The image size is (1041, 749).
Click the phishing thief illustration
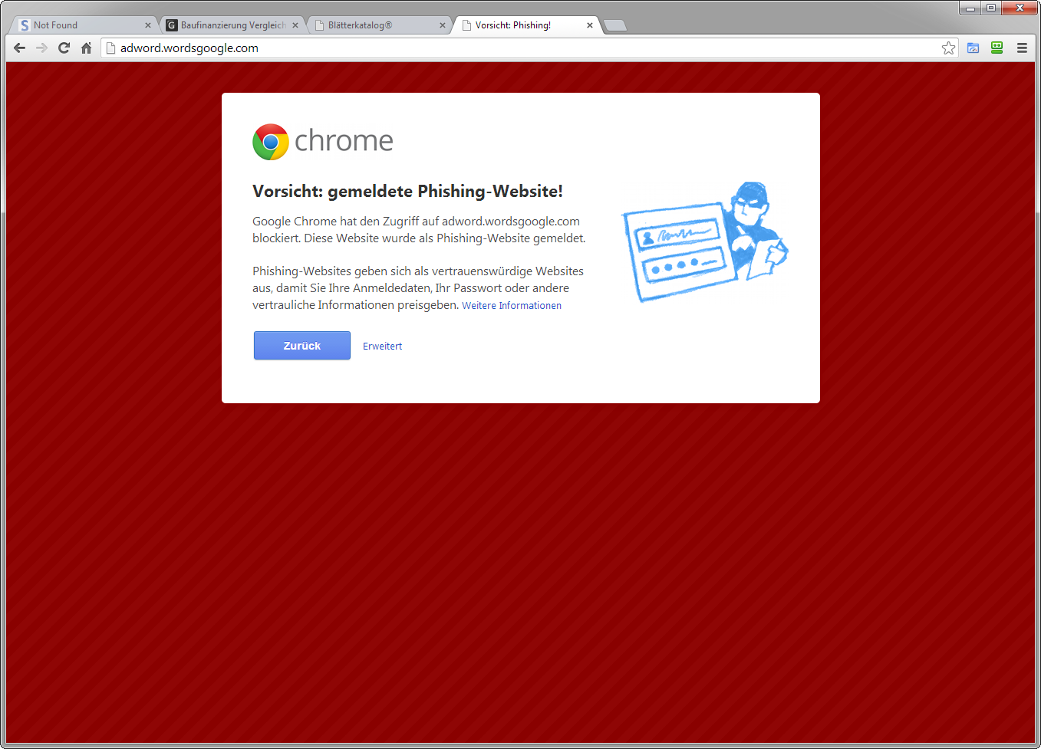tap(705, 241)
